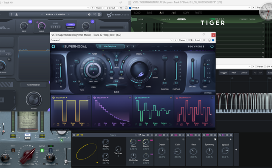This screenshot has height=168, width=272.
Task: Go to previous Supermodal preset arrow
Action: click(128, 46)
